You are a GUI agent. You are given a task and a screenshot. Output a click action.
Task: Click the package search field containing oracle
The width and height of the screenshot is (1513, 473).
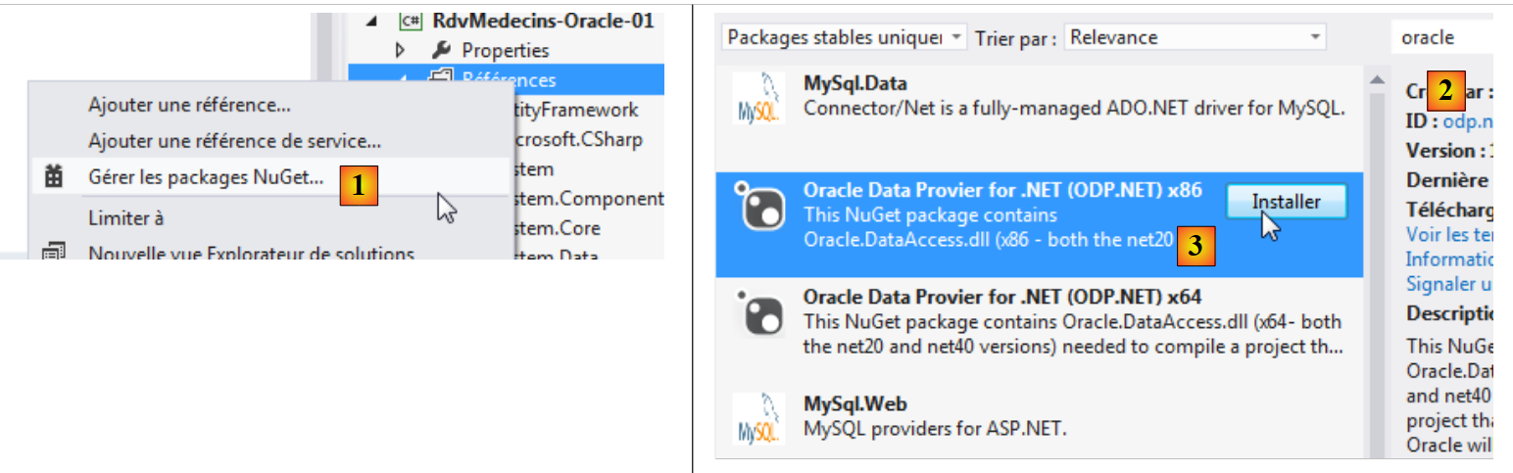pyautogui.click(x=1440, y=38)
